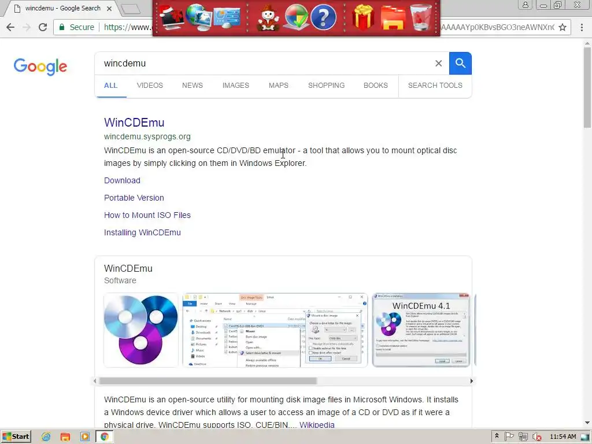Close the wincdemu - Google Search tab

coord(109,8)
